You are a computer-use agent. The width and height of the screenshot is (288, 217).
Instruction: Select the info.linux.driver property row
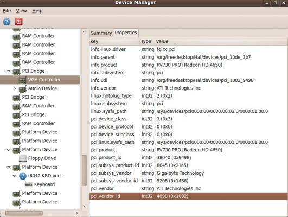188,49
